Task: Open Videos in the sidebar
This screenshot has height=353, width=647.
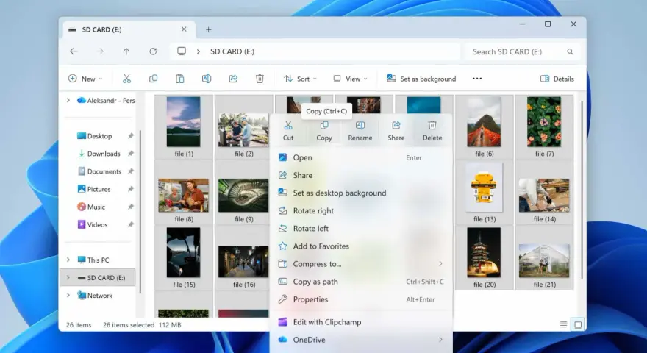Action: [x=97, y=224]
